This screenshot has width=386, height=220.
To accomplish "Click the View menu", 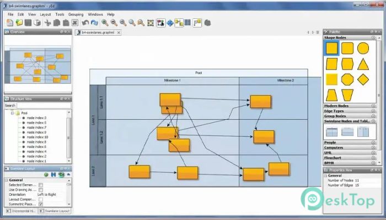I will 32,14.
